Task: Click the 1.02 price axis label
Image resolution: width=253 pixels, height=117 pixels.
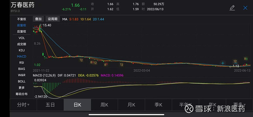Action: click(37, 65)
